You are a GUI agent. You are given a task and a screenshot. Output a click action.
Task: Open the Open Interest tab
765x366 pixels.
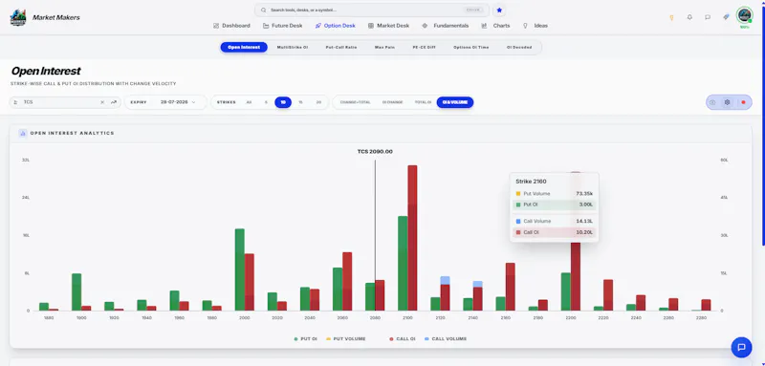pyautogui.click(x=244, y=47)
